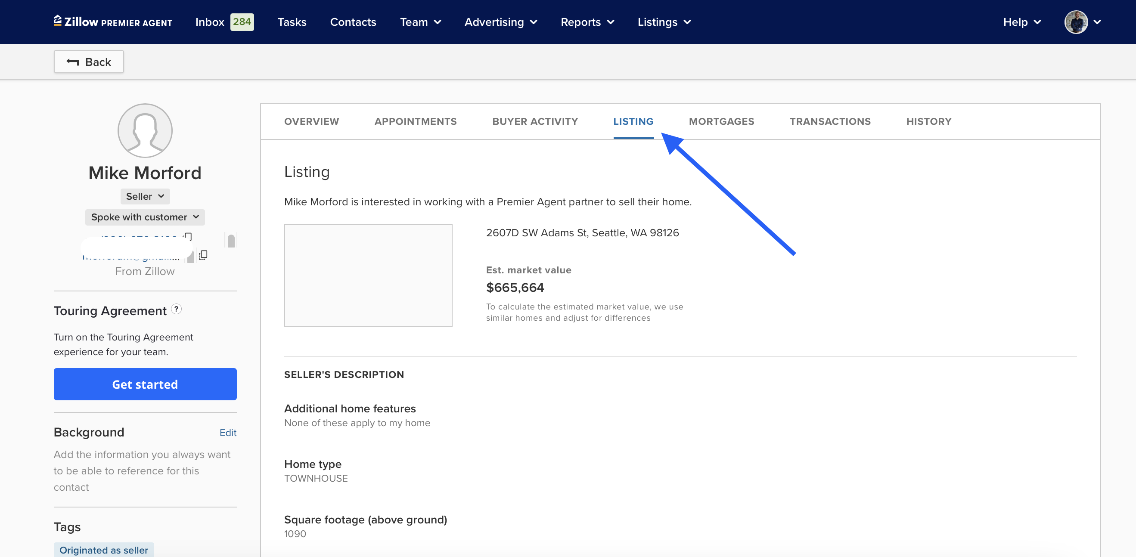Screen dimensions: 1136x557
Task: Click the back arrow icon
Action: coord(73,62)
